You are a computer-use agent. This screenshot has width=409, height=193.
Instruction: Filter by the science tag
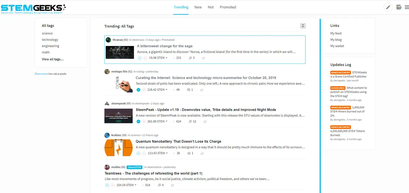(47, 33)
